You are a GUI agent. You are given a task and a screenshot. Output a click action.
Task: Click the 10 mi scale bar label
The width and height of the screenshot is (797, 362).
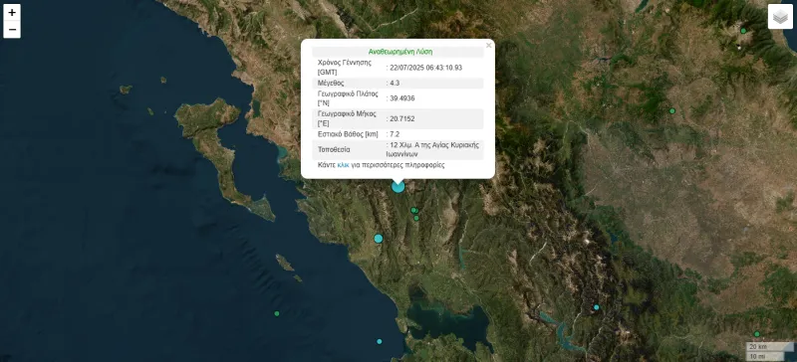pos(757,356)
